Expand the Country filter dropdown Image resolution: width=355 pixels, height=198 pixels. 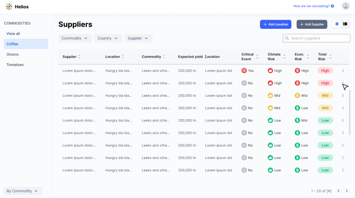pyautogui.click(x=108, y=38)
